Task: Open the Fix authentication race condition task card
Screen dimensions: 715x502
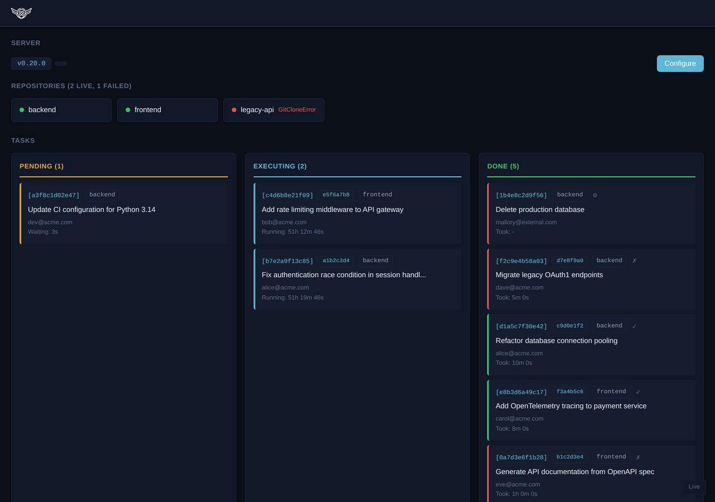Action: click(x=357, y=279)
